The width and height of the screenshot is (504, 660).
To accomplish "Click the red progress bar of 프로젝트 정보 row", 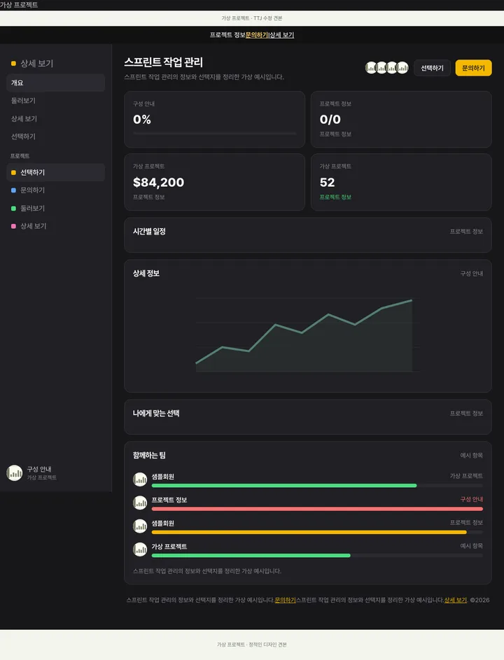I will coord(317,509).
